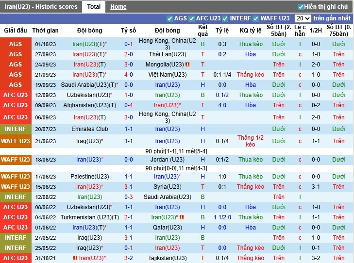Image resolution: width=354 pixels, height=263 pixels.
Task: Open Saudi Arabia(U23)(T) team link on 19/09/23
Action: [88, 85]
